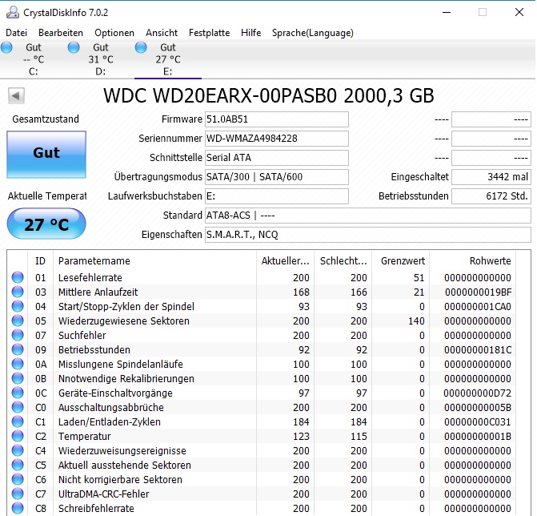Open the Festplatte menu

click(209, 33)
